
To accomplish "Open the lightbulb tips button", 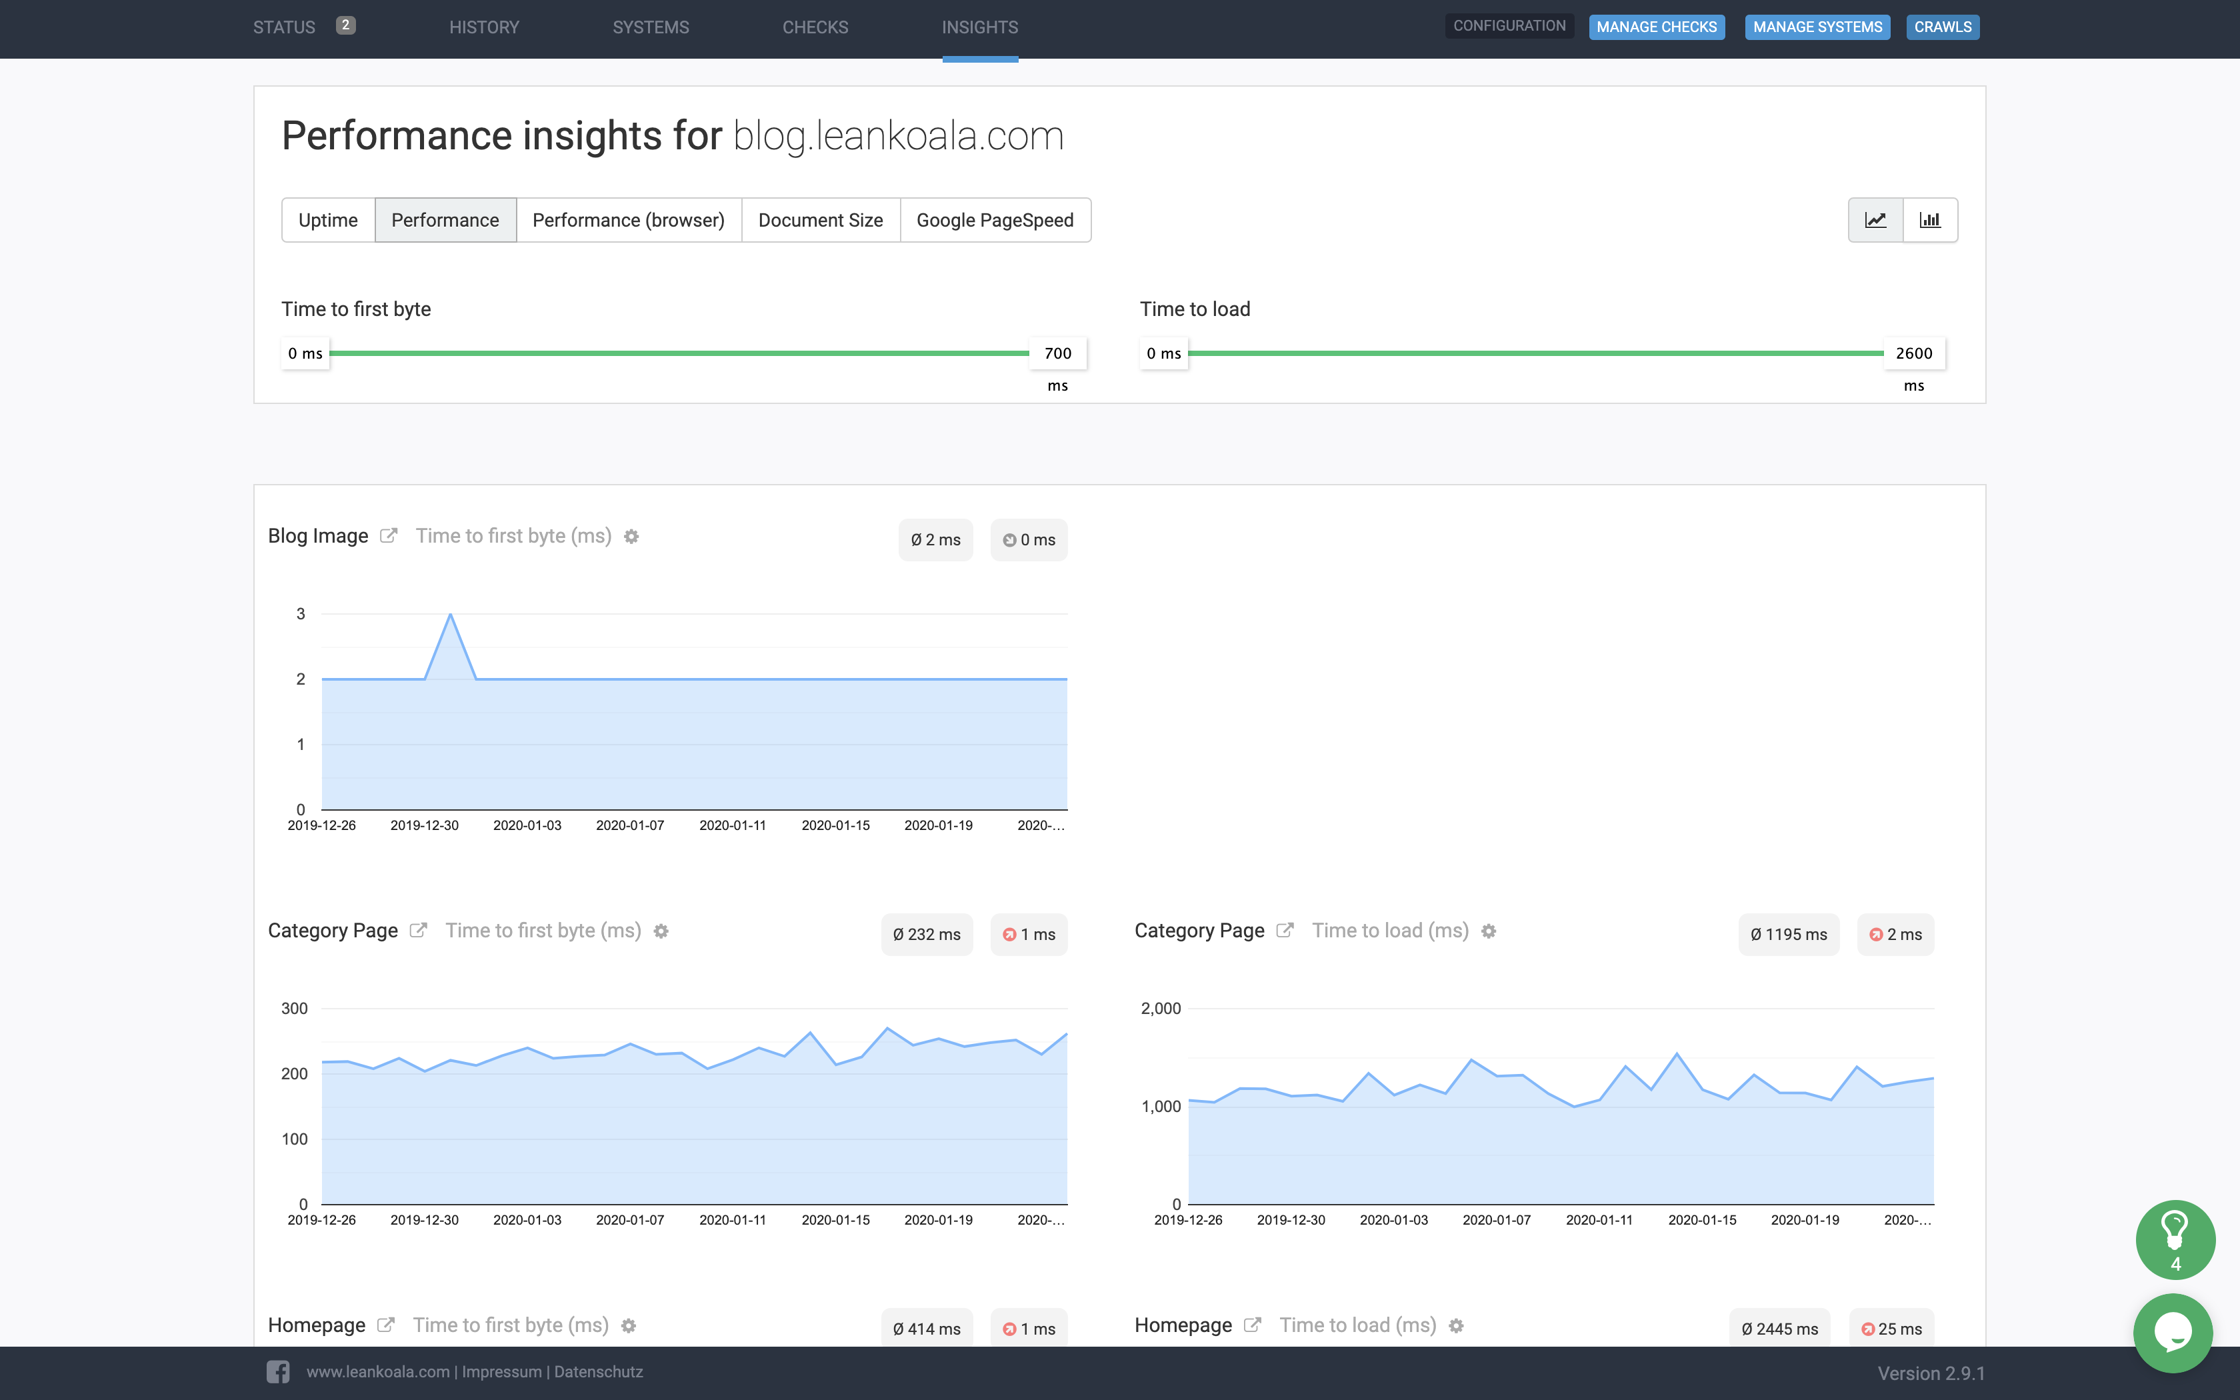I will click(2175, 1239).
